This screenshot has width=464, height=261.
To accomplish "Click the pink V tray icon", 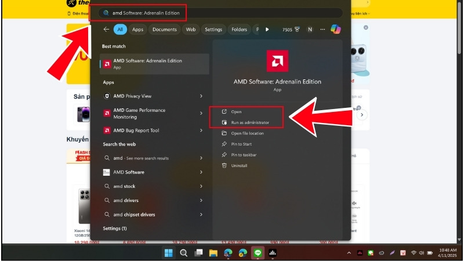I will [403, 253].
